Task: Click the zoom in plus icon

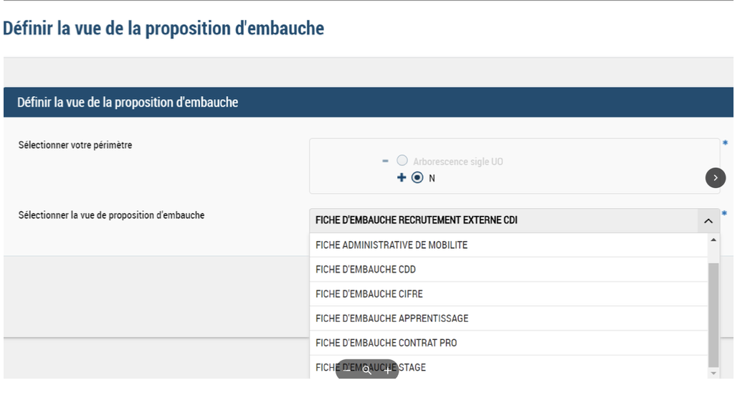Action: [x=387, y=370]
